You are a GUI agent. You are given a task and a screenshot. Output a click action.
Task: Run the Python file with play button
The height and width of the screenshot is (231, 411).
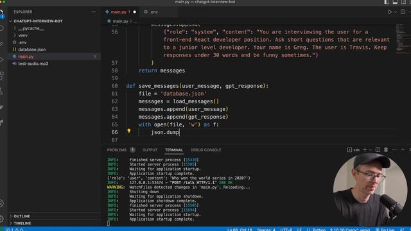click(390, 12)
